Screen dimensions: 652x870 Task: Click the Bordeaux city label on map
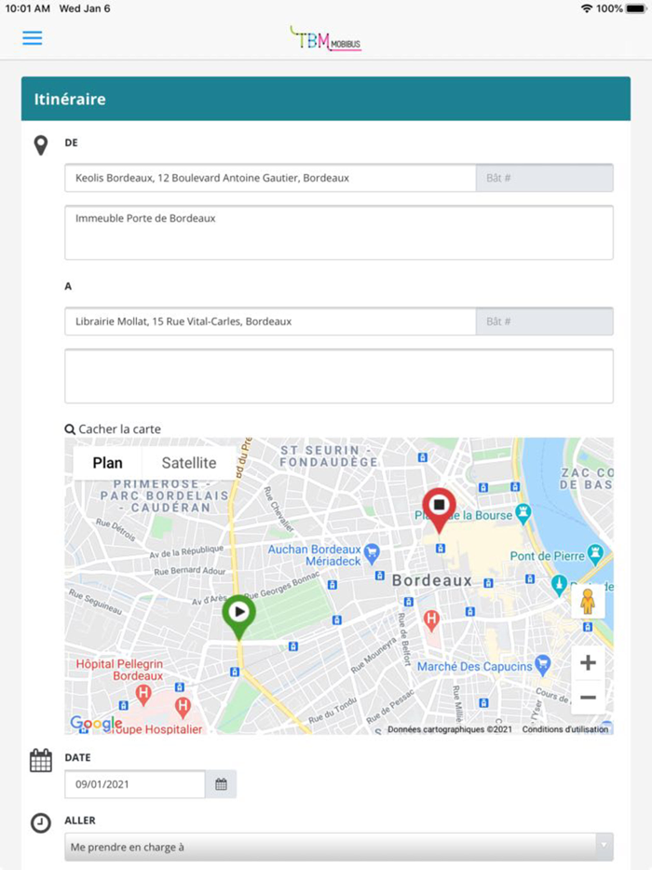(431, 580)
